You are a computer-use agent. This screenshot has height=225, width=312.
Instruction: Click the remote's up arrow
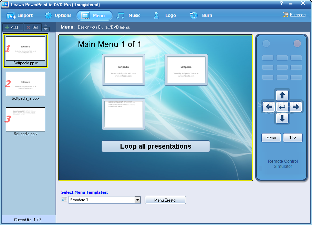pos(282,95)
